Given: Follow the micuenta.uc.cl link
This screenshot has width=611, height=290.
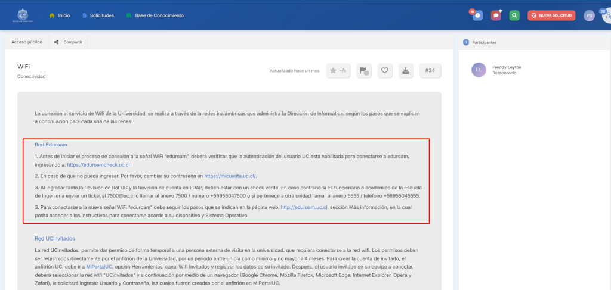Looking at the screenshot, I should [230, 176].
